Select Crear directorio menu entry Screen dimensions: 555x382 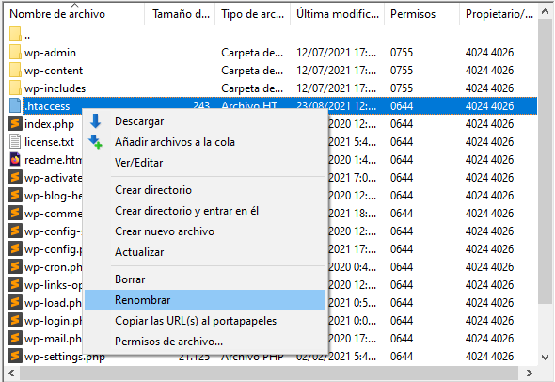tap(205, 190)
